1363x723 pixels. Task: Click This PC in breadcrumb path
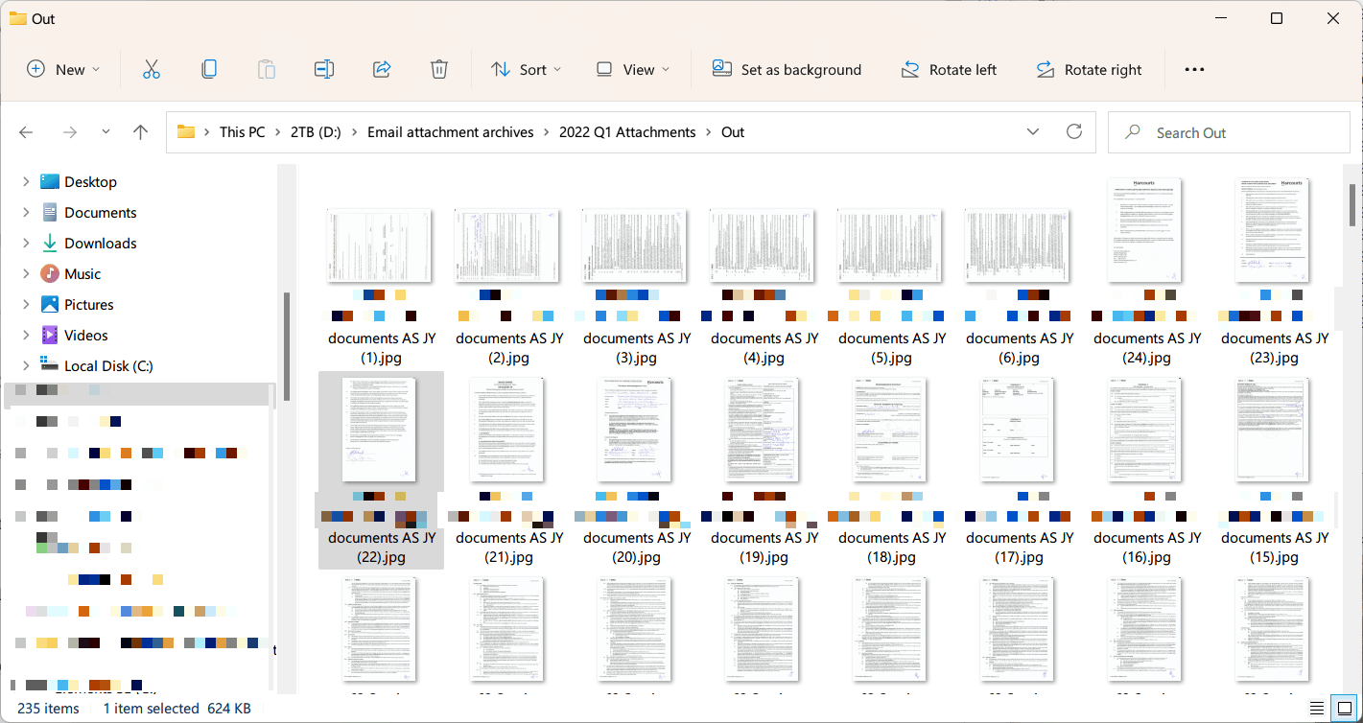242,132
